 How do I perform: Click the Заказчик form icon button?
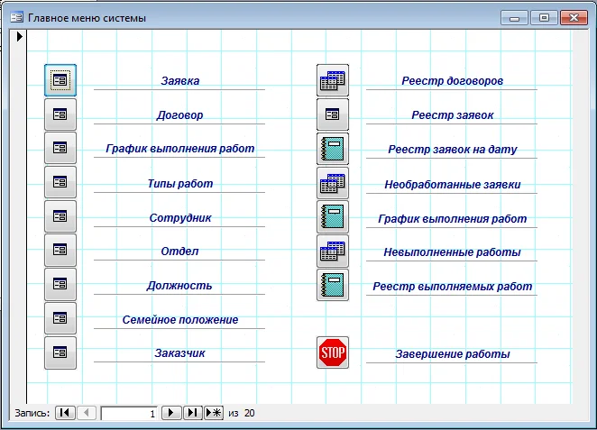click(60, 352)
